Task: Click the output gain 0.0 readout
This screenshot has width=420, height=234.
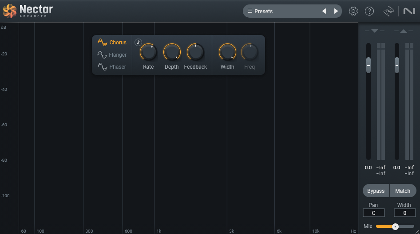Action: (x=397, y=168)
